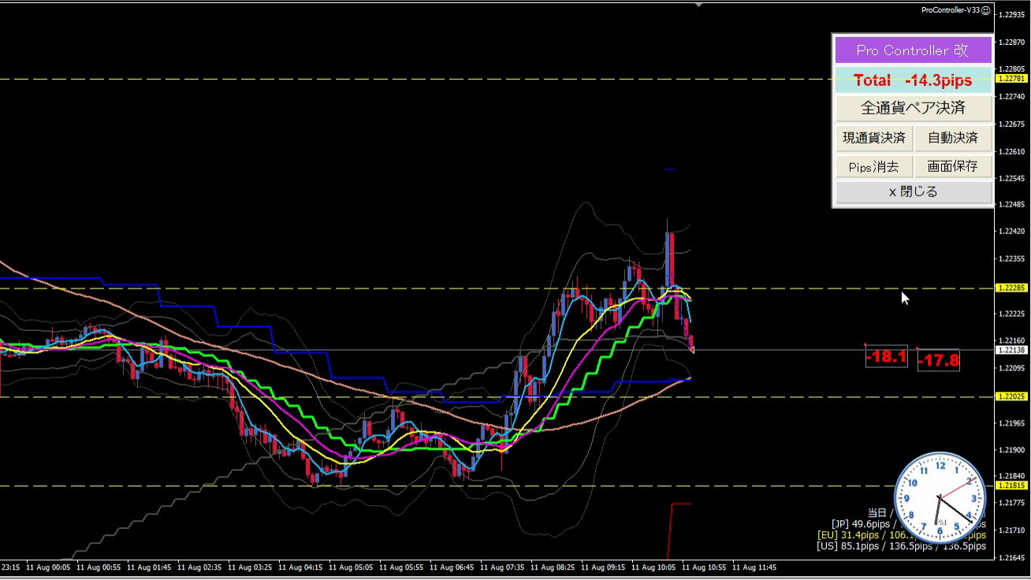Save the screen with 画面保存

click(x=953, y=166)
